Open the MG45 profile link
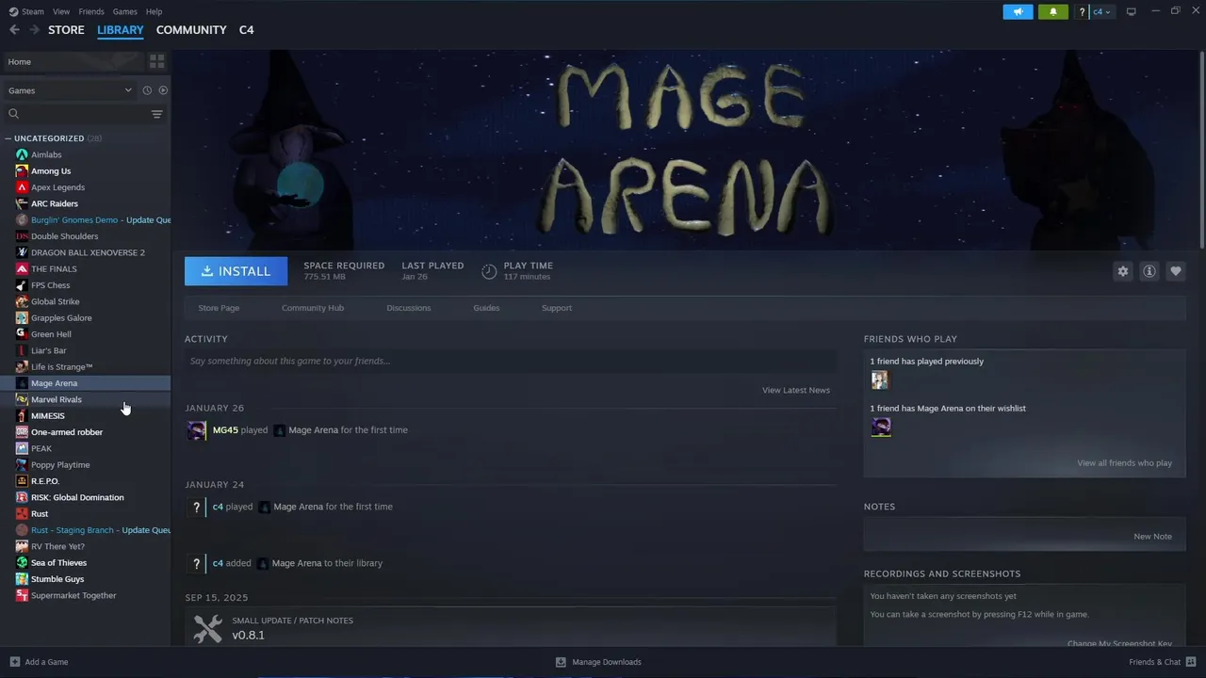This screenshot has height=678, width=1206. (x=225, y=430)
